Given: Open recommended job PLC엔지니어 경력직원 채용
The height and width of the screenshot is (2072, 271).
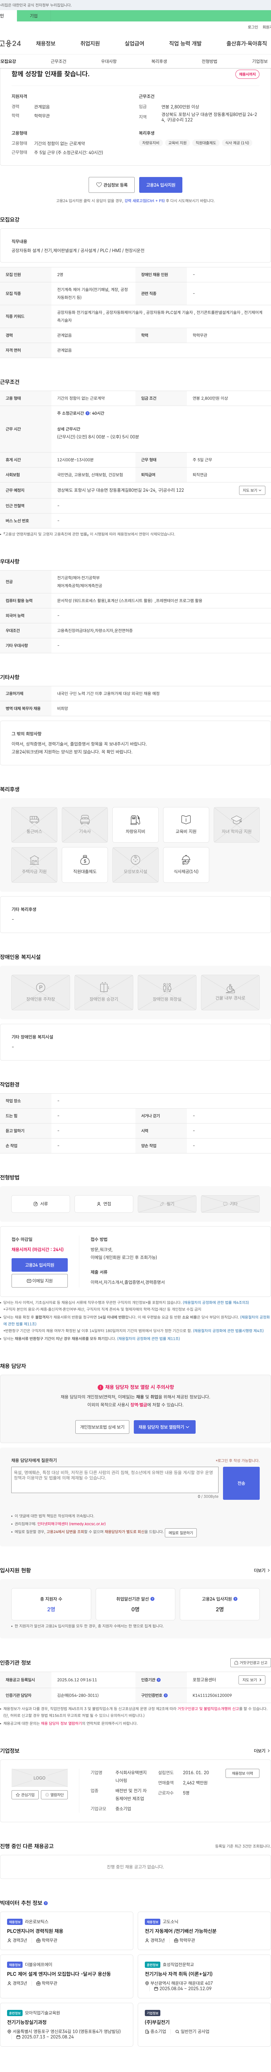Looking at the screenshot, I should click(x=35, y=1931).
